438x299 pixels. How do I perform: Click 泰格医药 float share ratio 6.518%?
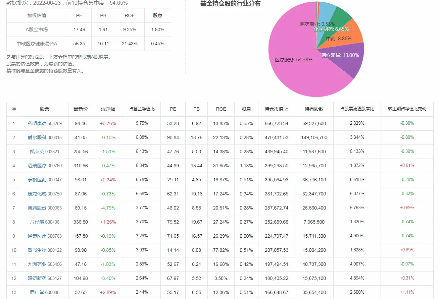point(357,180)
